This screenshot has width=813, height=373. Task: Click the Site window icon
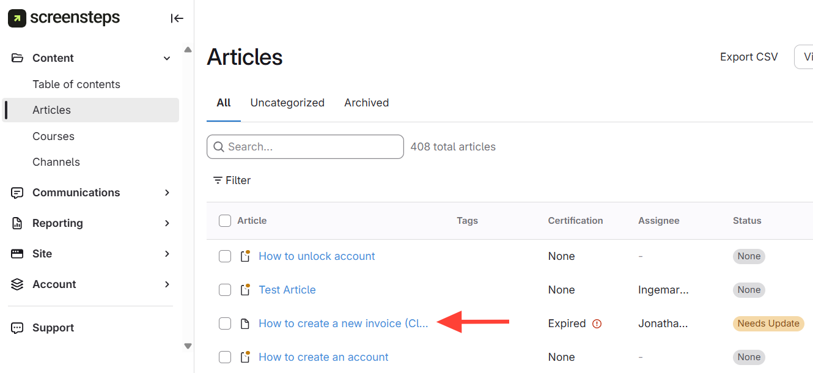pyautogui.click(x=17, y=254)
